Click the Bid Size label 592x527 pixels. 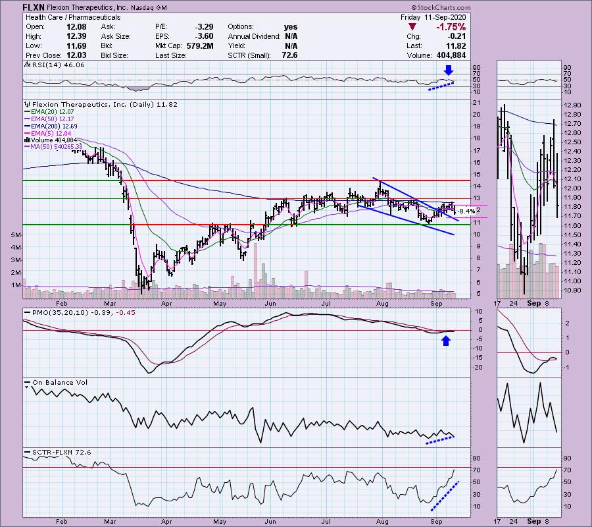114,55
